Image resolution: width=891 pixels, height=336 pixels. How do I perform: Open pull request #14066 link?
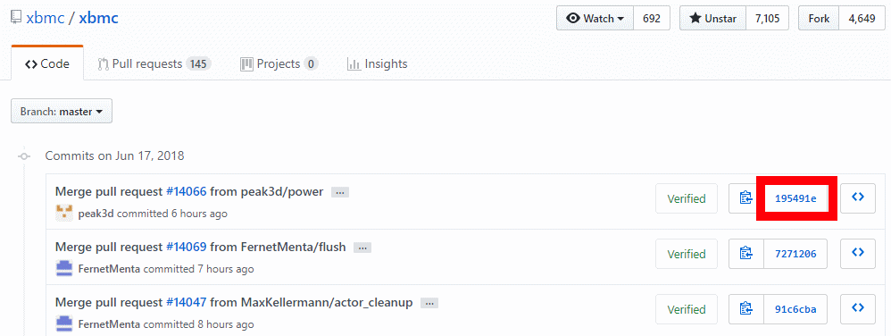pos(187,191)
